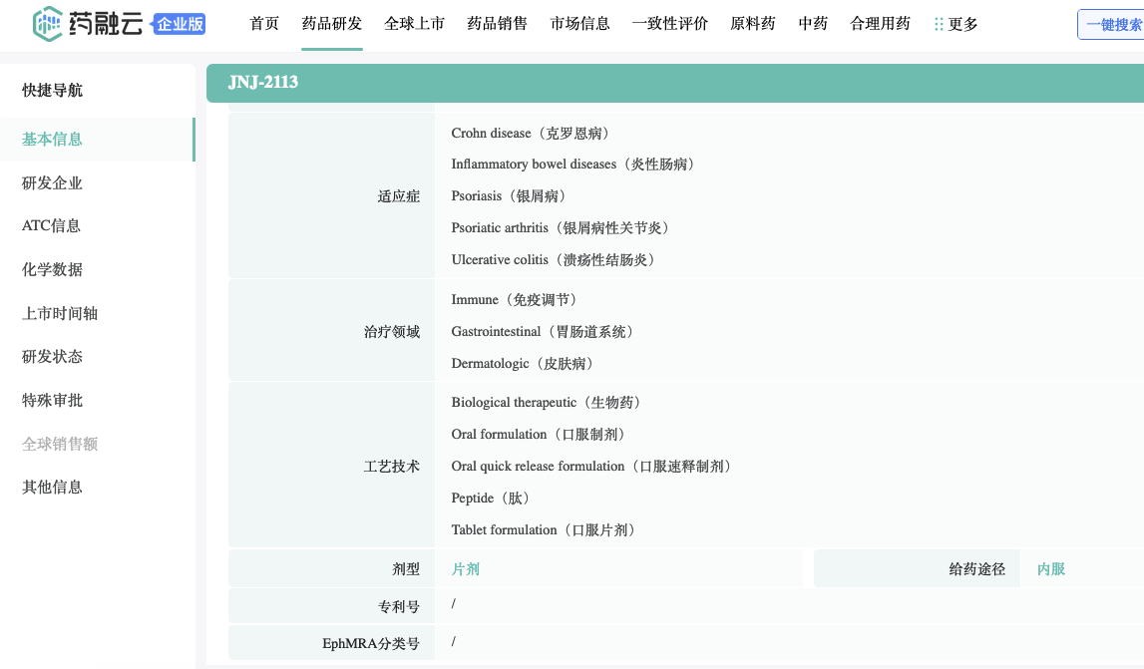Click the Gastrointestinal（胃肠道系统）entry
1144x669 pixels.
tap(543, 332)
